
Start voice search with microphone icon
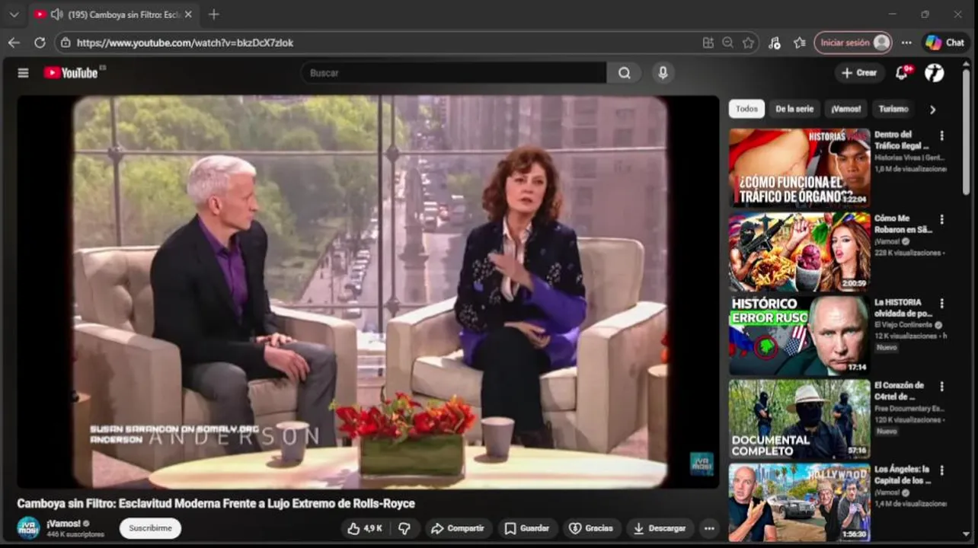663,73
